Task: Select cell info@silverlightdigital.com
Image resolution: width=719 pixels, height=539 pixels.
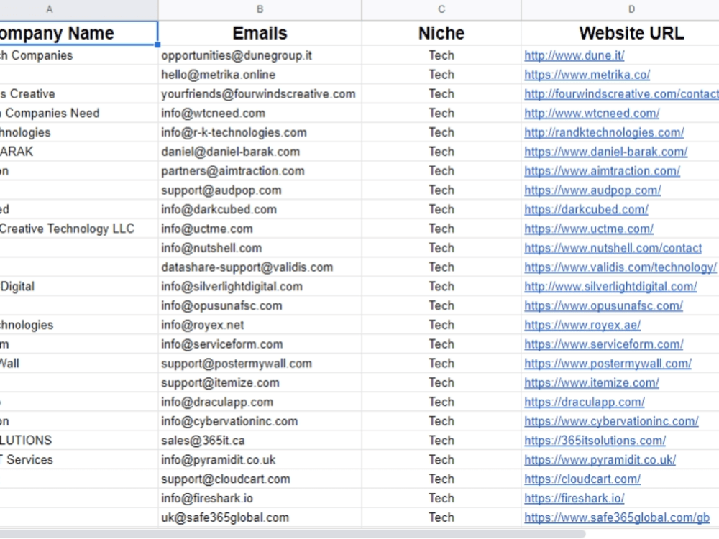Action: [x=260, y=287]
